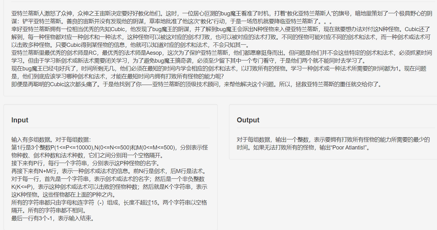Click the line starting 即便是再聪明的Cubic

(x=196, y=84)
